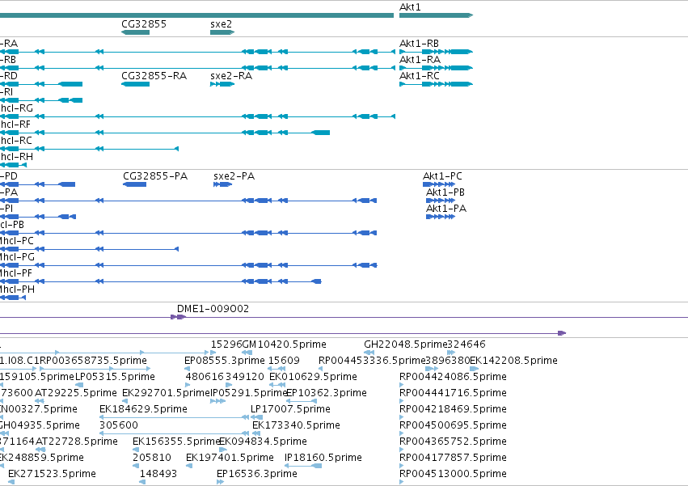Click the 205810 feature label
This screenshot has width=688, height=486.
[152, 458]
